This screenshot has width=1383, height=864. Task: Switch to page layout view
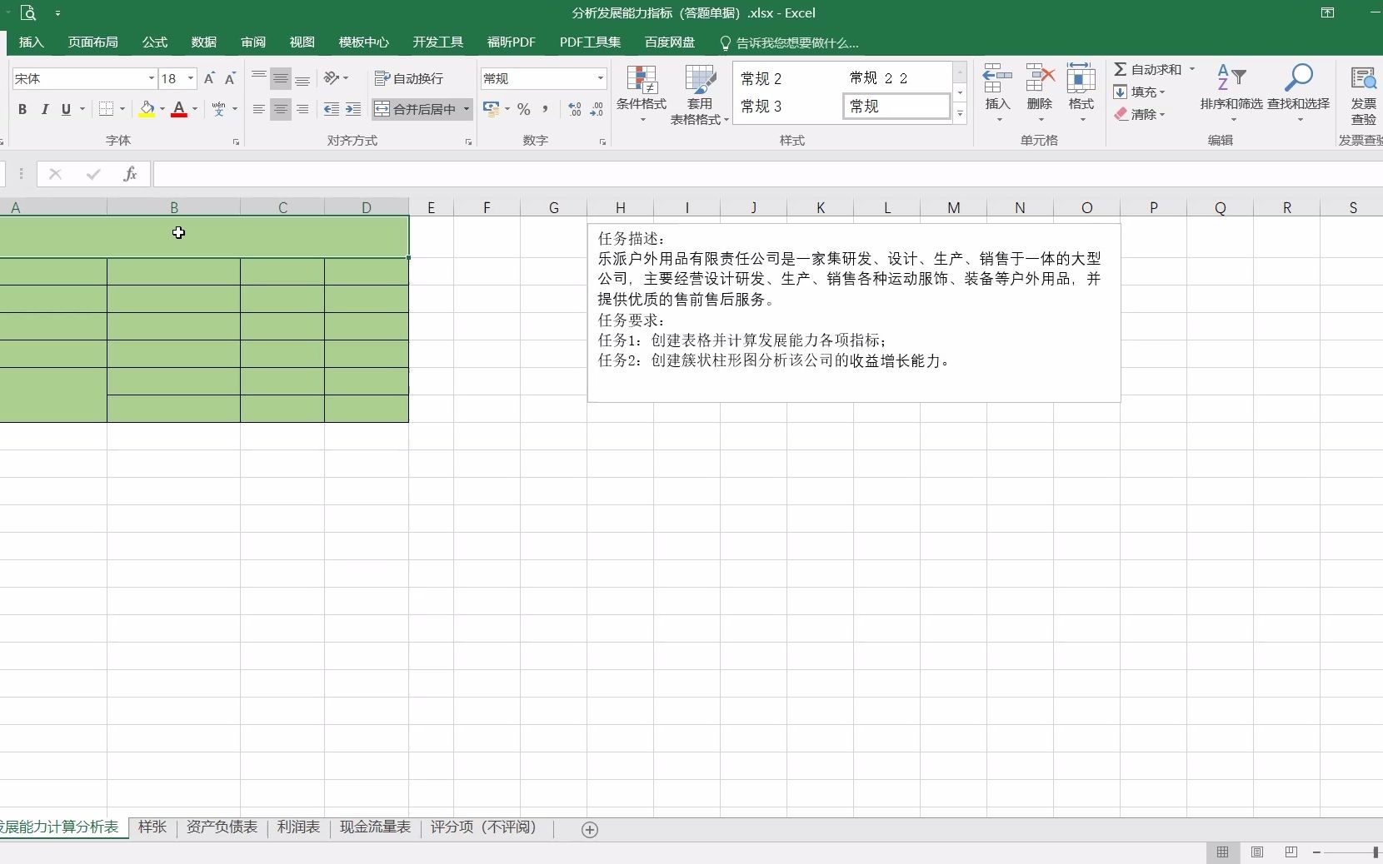coord(1257,852)
